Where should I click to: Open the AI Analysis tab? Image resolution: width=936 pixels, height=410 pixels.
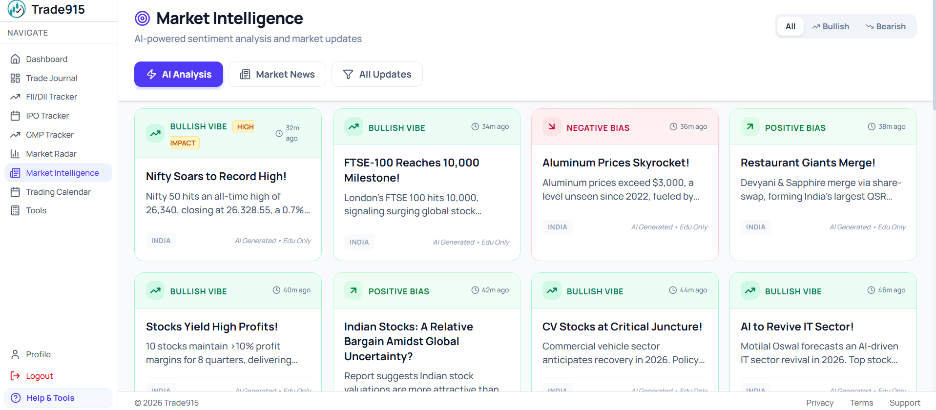click(x=179, y=74)
